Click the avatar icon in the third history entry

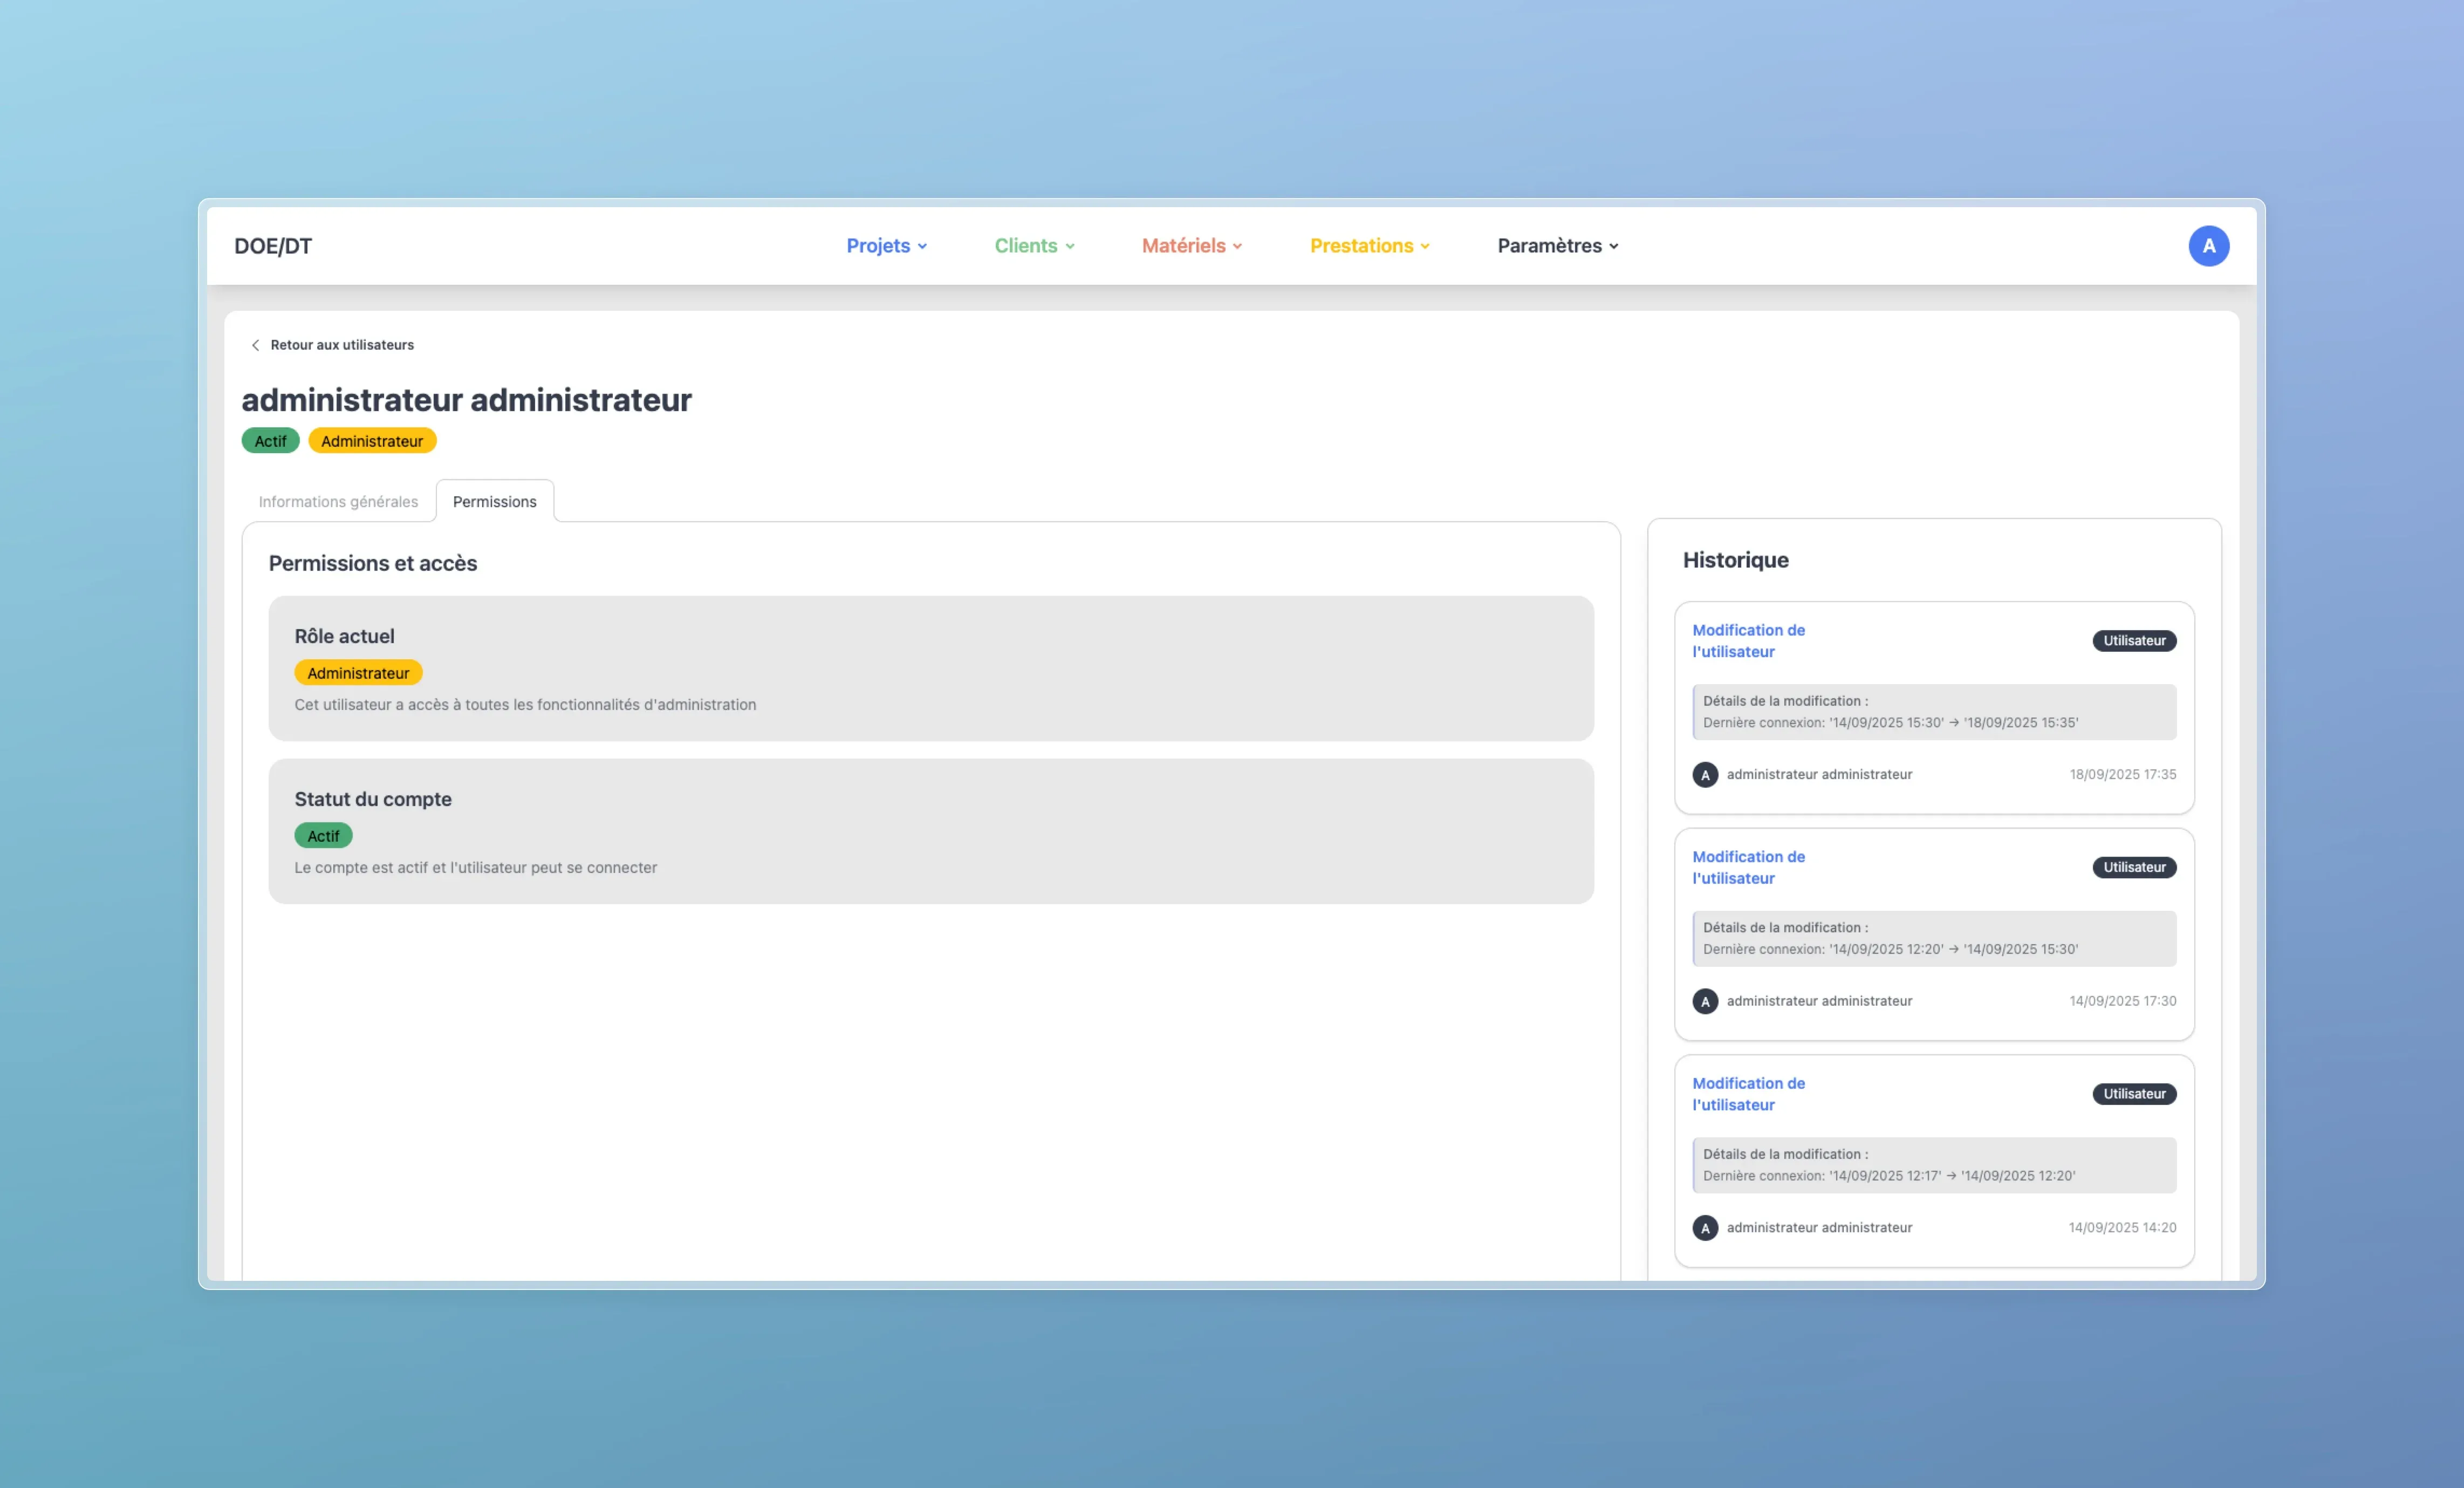click(x=1705, y=1228)
